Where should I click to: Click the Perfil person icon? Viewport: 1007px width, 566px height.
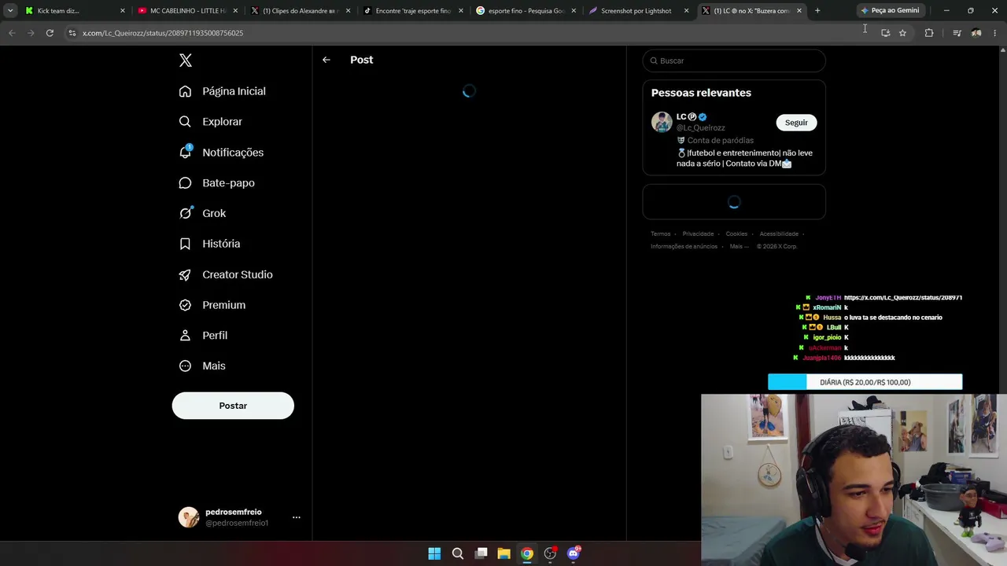tap(185, 335)
